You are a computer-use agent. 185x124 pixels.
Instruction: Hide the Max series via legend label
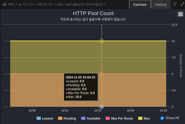click(x=147, y=118)
